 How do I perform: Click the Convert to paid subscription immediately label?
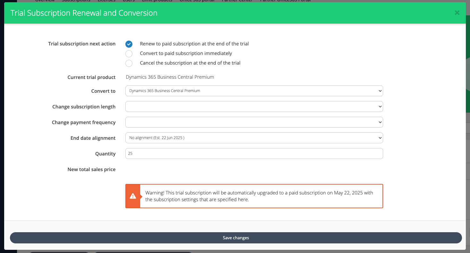pyautogui.click(x=186, y=53)
